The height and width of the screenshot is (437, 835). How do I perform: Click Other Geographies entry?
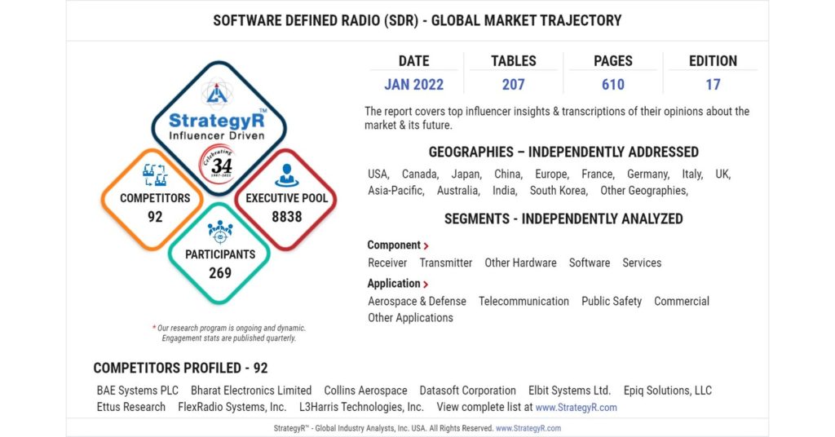pos(644,191)
